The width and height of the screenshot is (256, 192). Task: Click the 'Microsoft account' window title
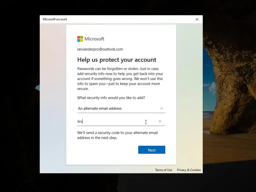[55, 19]
